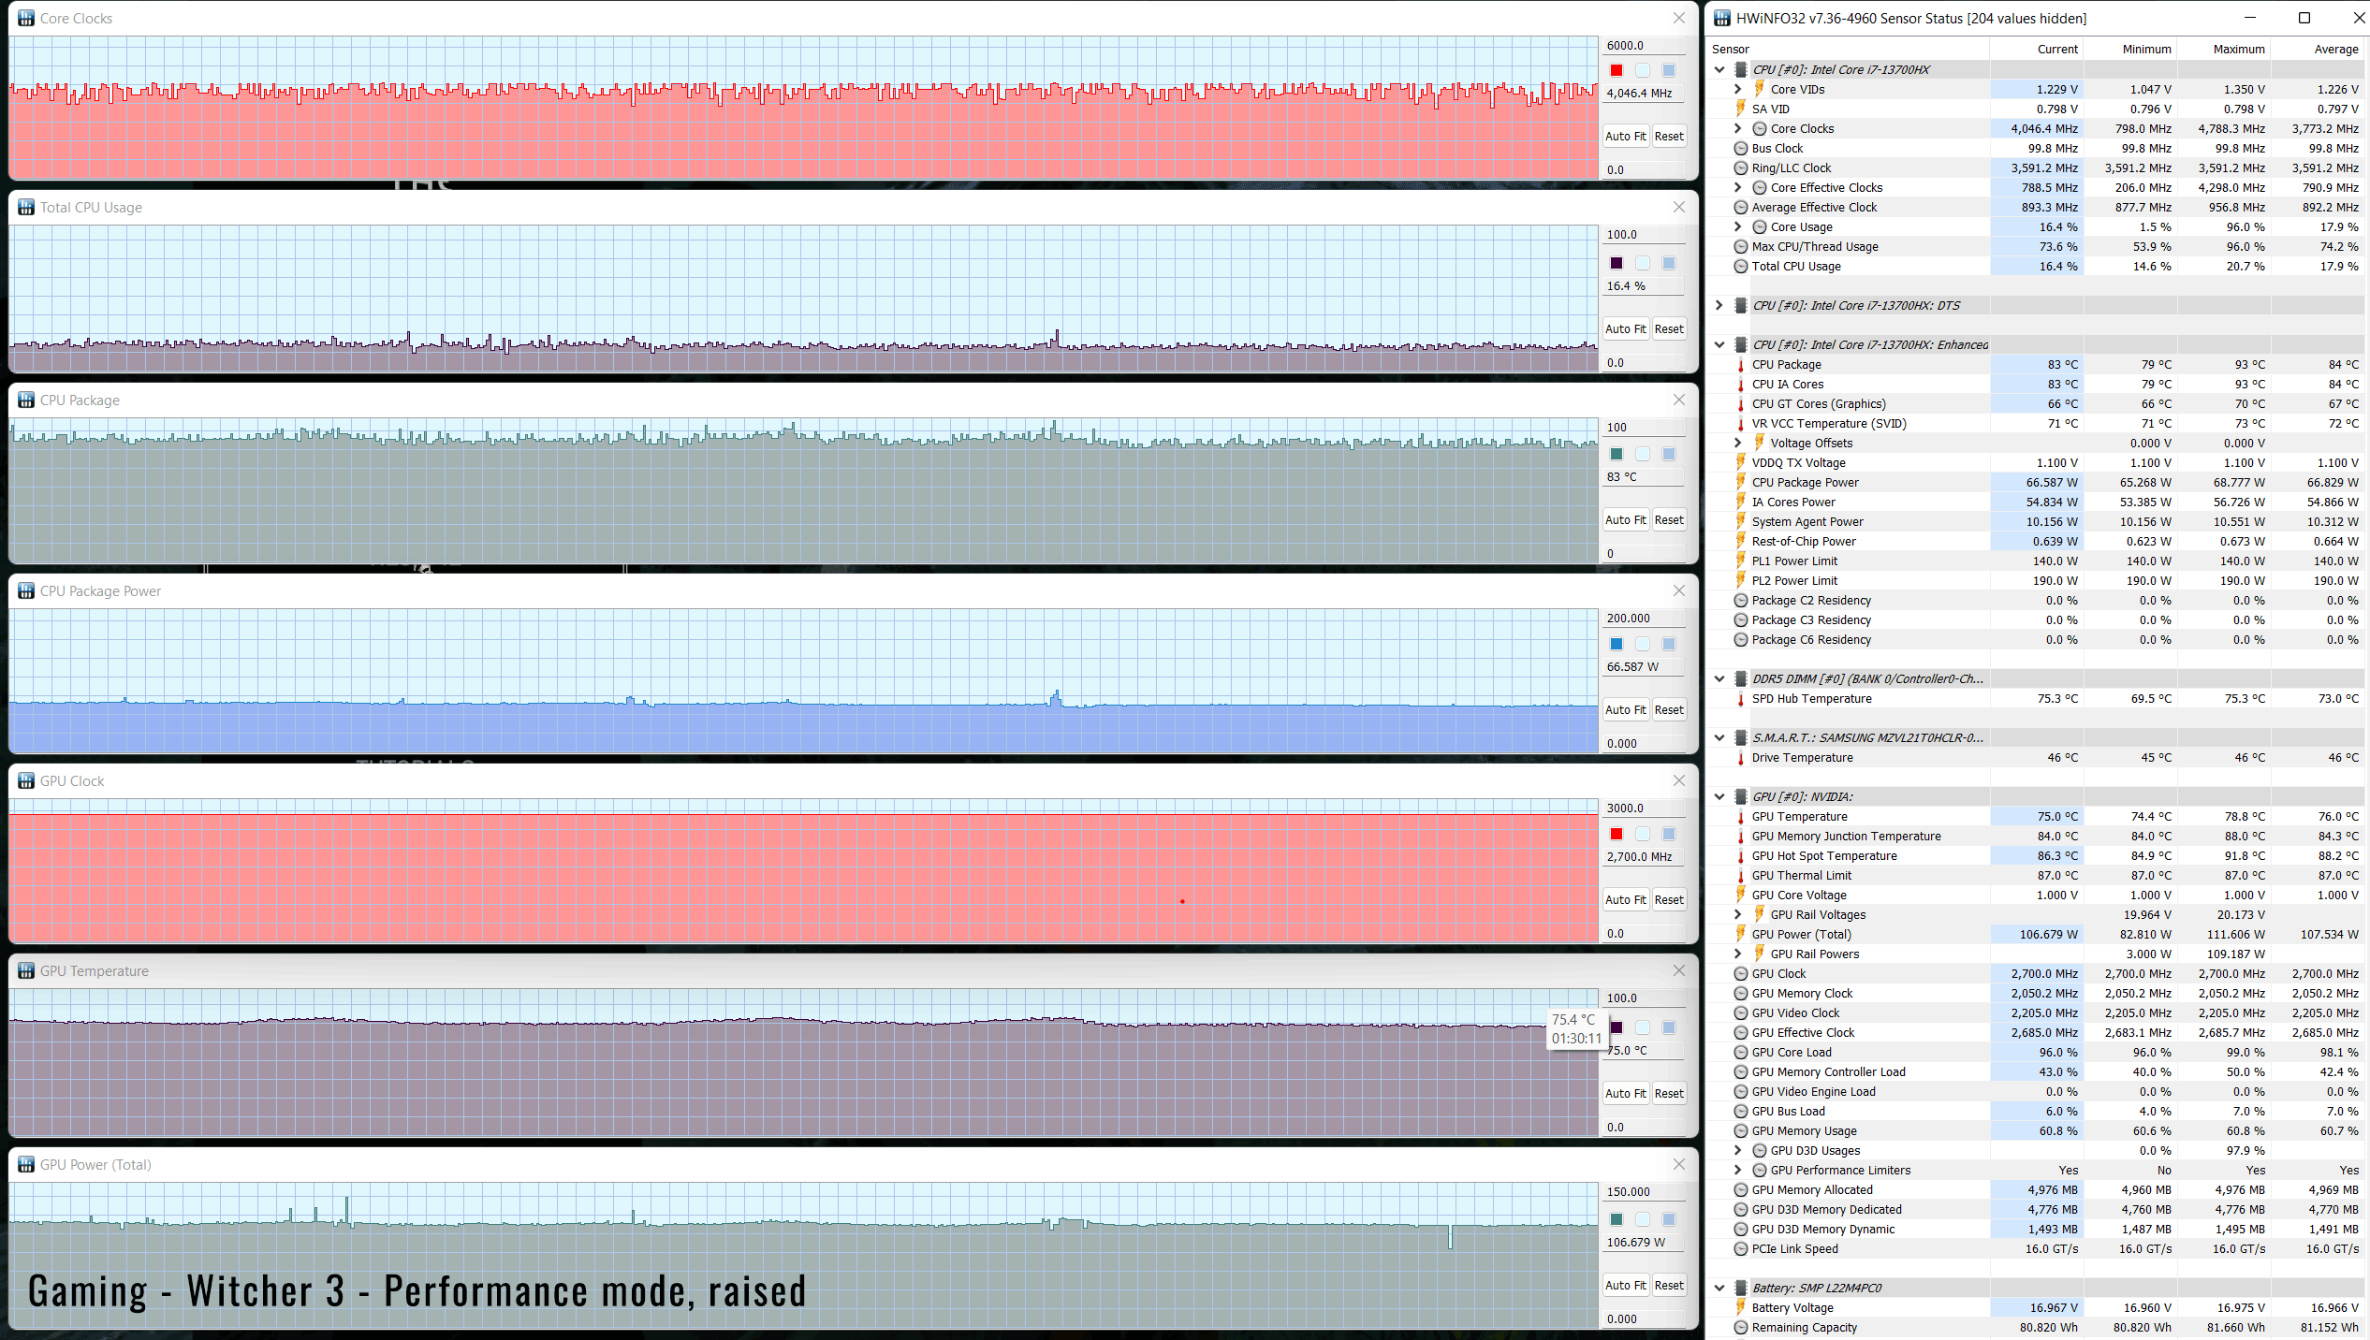The image size is (2370, 1340).
Task: Click the chip icon beside GPU [#0] NVIDIA
Action: tap(1741, 796)
